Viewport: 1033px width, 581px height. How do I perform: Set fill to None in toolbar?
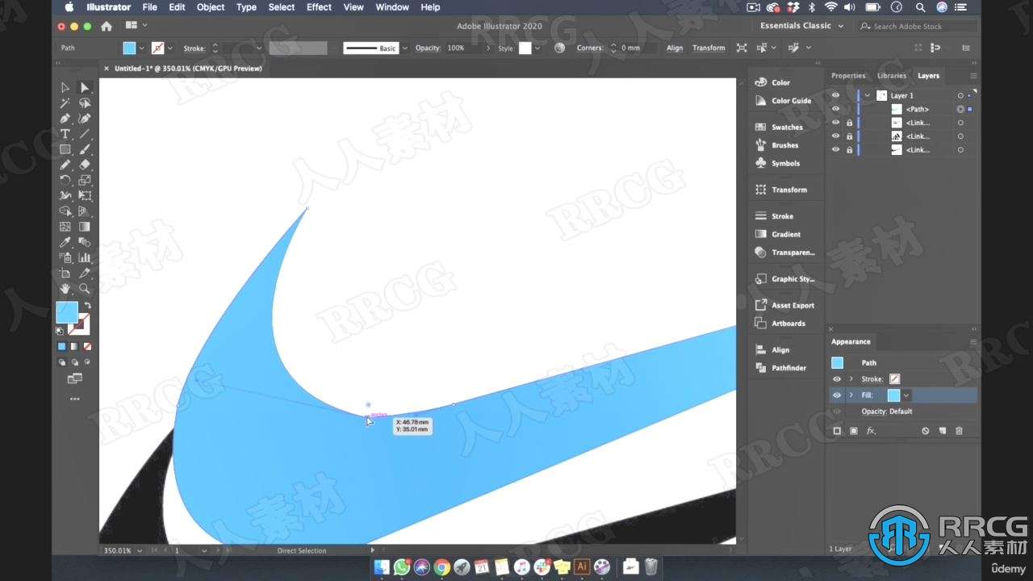[x=87, y=346]
